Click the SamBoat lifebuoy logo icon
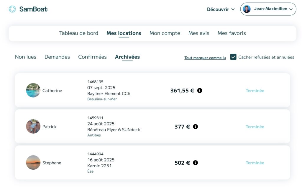The width and height of the screenshot is (302, 188). click(x=12, y=9)
